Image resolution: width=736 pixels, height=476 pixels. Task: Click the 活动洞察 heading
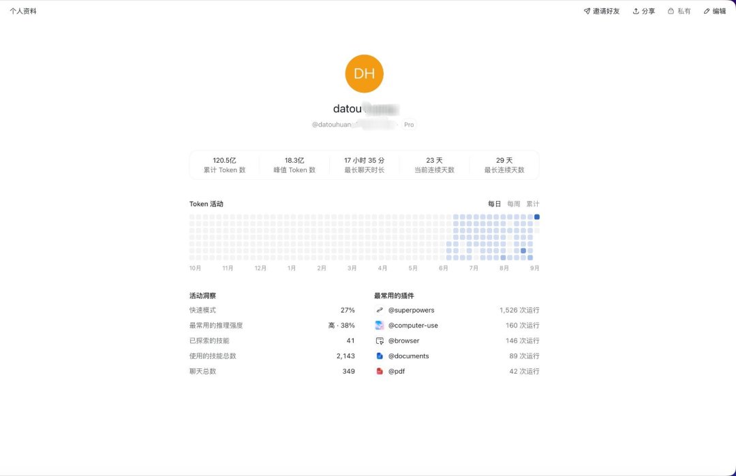point(203,296)
